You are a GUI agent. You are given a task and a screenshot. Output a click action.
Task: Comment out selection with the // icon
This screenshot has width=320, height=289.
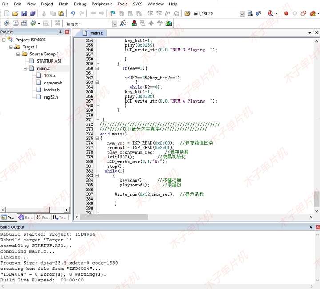168,13
